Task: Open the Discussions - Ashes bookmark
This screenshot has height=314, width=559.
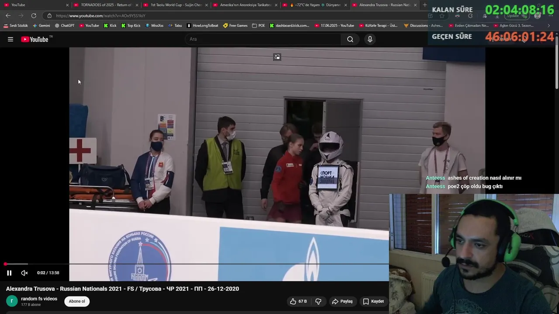Action: [423, 26]
